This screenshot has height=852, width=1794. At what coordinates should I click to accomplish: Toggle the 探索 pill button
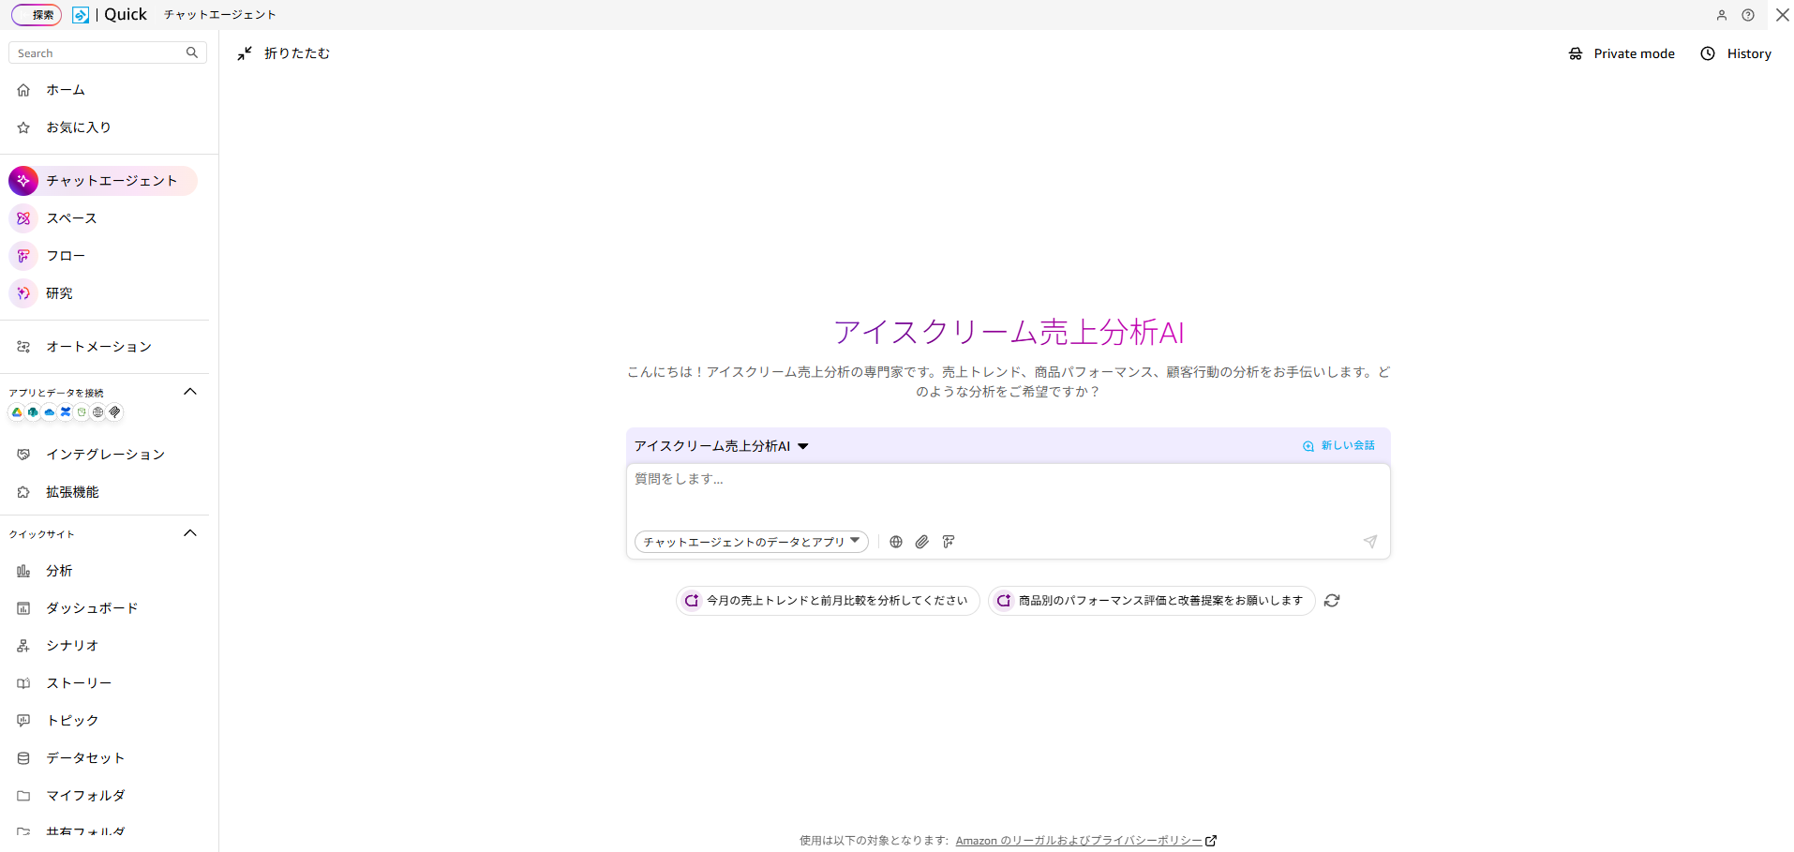(x=37, y=15)
